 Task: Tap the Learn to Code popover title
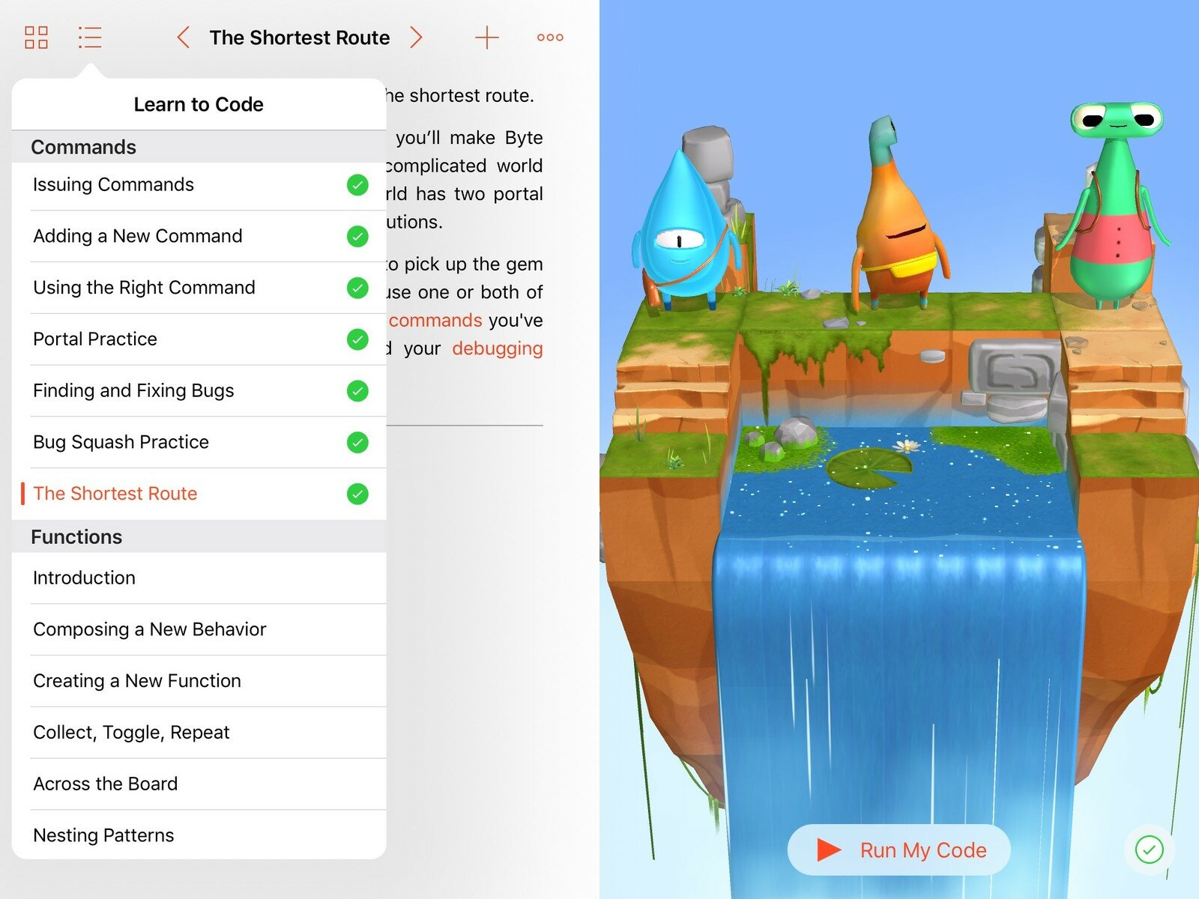pos(199,104)
